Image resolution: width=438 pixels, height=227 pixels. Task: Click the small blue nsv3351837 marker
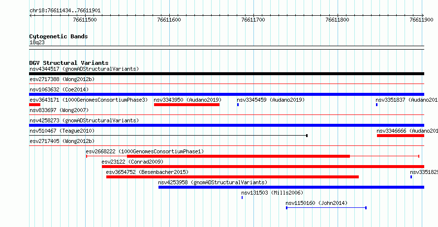click(x=377, y=105)
